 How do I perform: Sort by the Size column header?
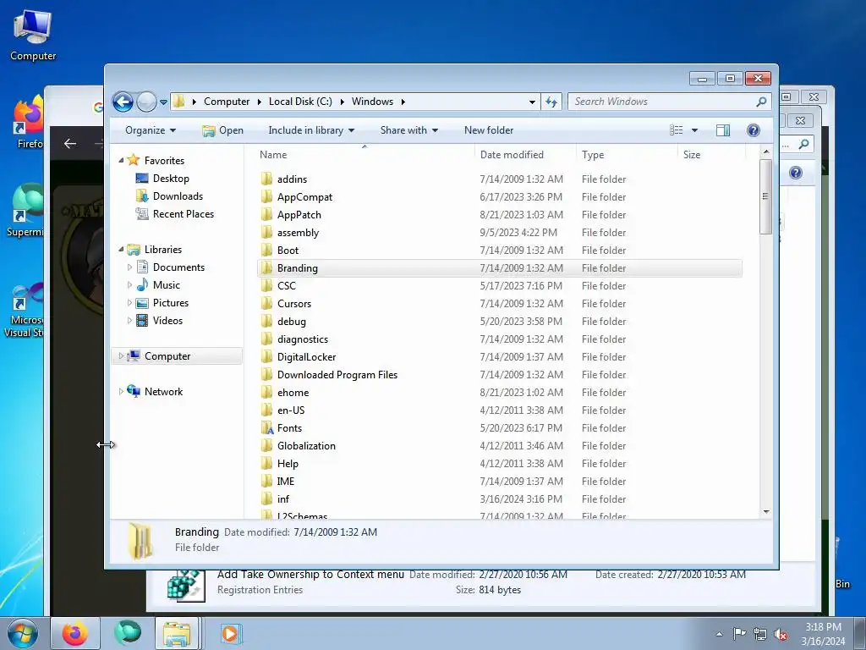point(692,155)
